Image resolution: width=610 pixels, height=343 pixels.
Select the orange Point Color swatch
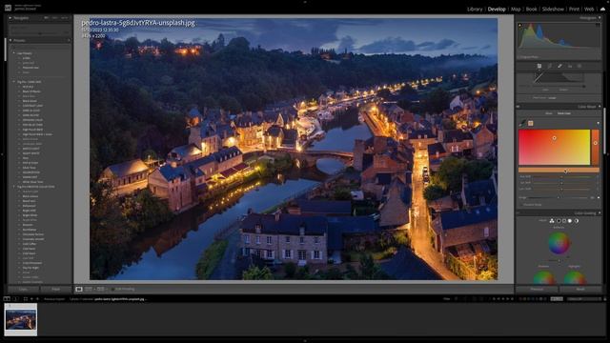531,123
